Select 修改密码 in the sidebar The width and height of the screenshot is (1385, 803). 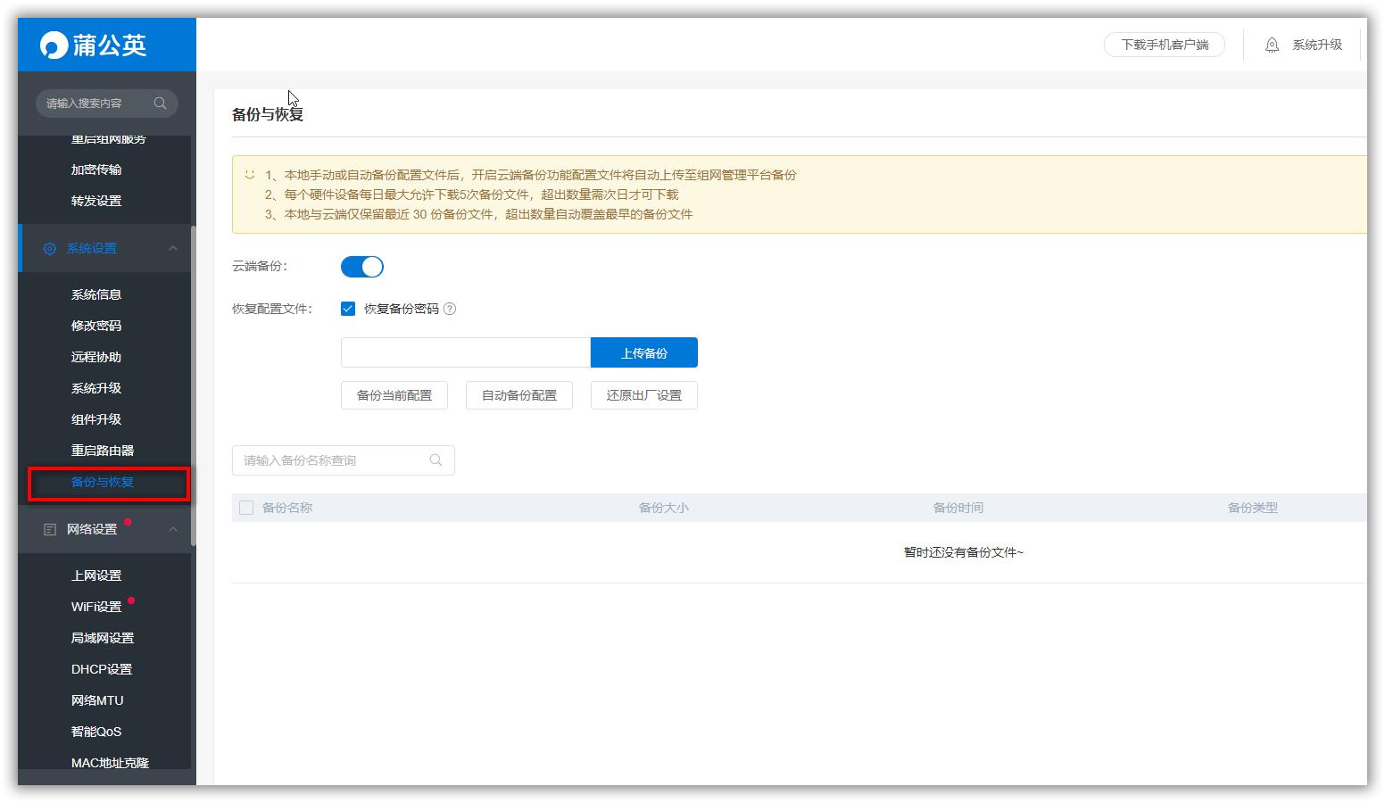click(x=95, y=325)
